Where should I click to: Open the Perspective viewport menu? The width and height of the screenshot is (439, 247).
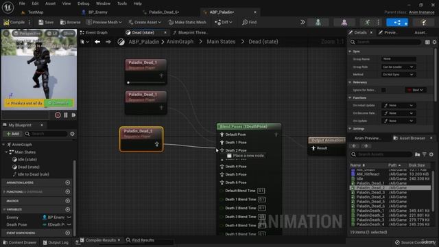coord(27,34)
